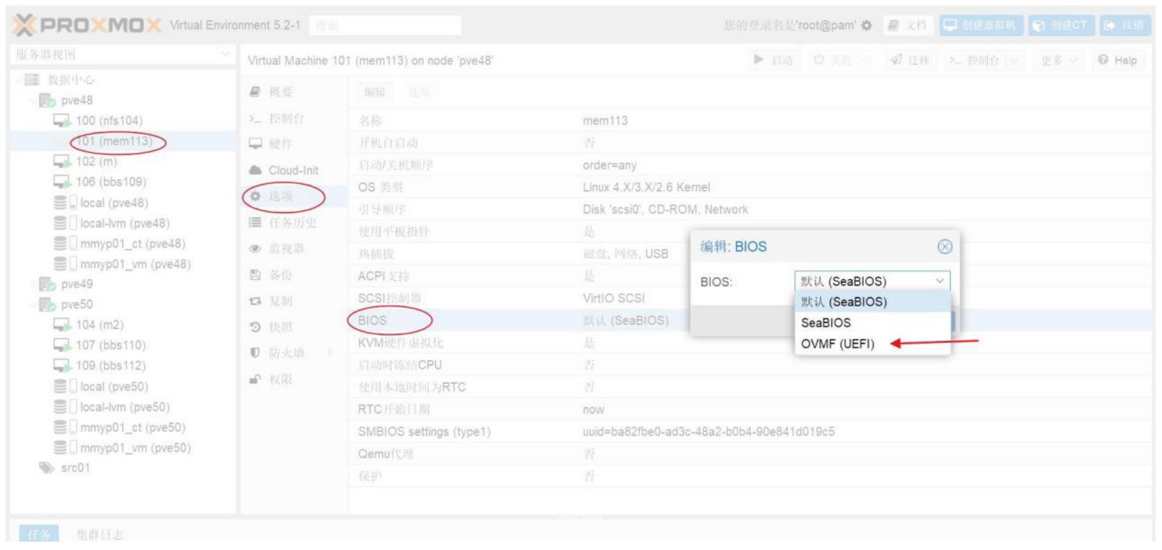This screenshot has width=1162, height=550.
Task: Open the 任务历史 section
Action: (295, 223)
